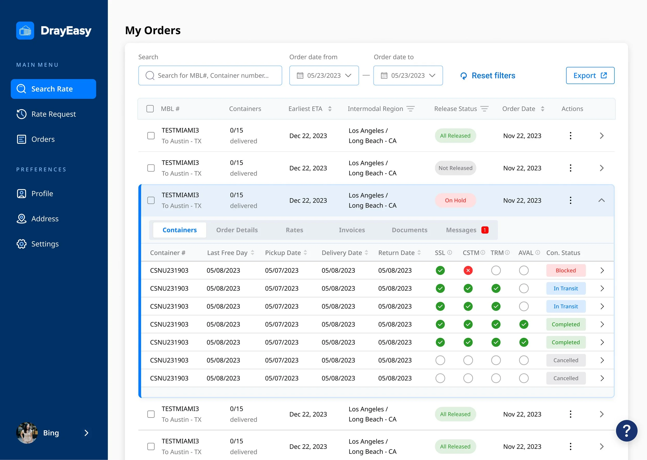Image resolution: width=647 pixels, height=460 pixels.
Task: Collapse the expanded On Hold order row
Action: coord(601,201)
